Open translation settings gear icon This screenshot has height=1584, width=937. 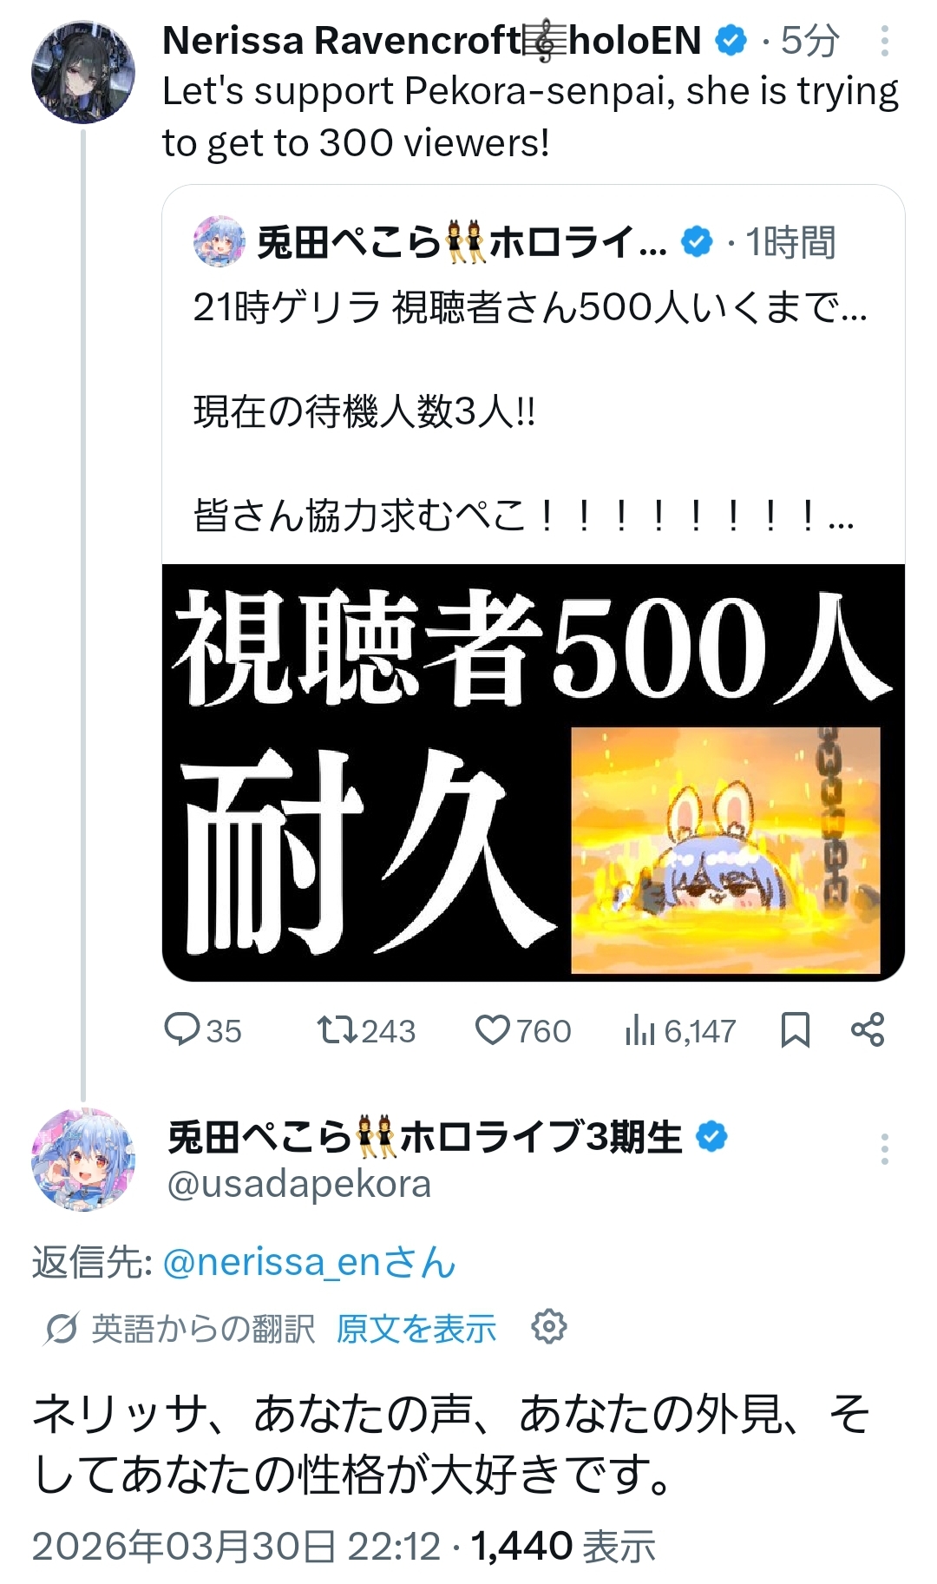[x=549, y=1326]
